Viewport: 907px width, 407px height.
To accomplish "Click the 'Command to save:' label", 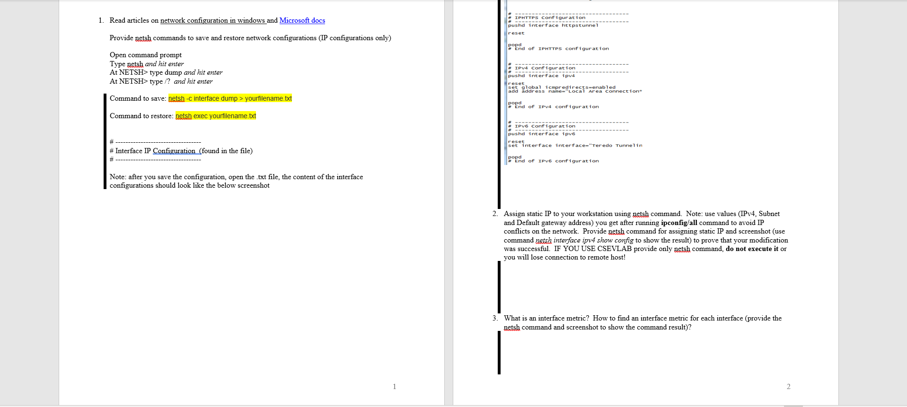I will pos(138,98).
